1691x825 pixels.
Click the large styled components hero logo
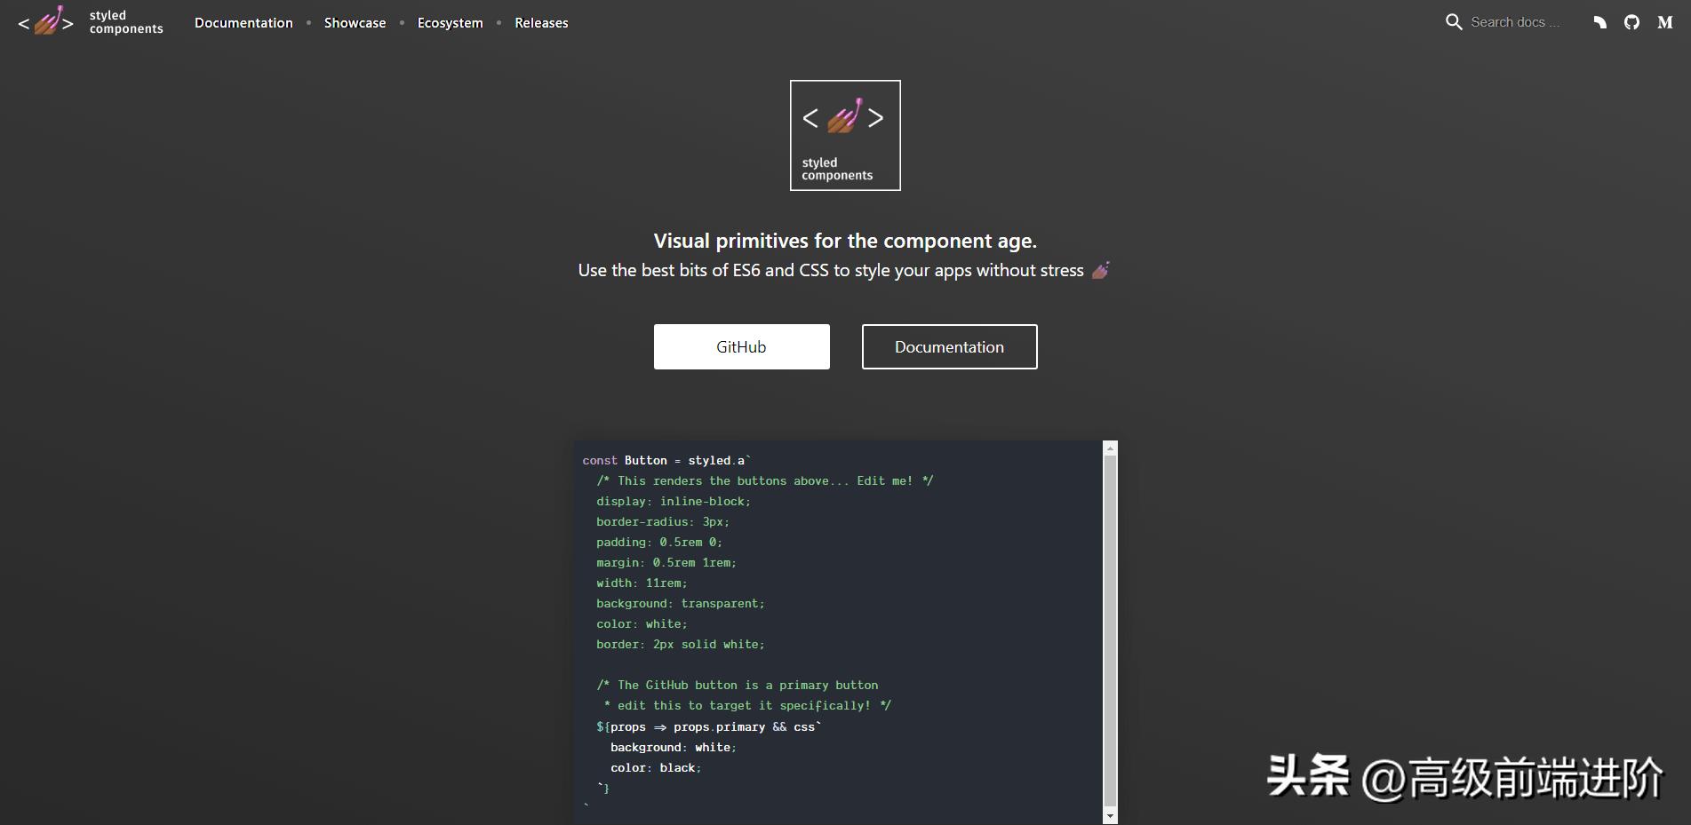[x=845, y=135]
